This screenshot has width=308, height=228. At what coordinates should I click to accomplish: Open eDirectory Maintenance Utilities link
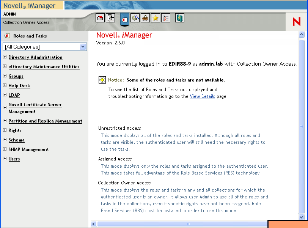[x=44, y=66]
